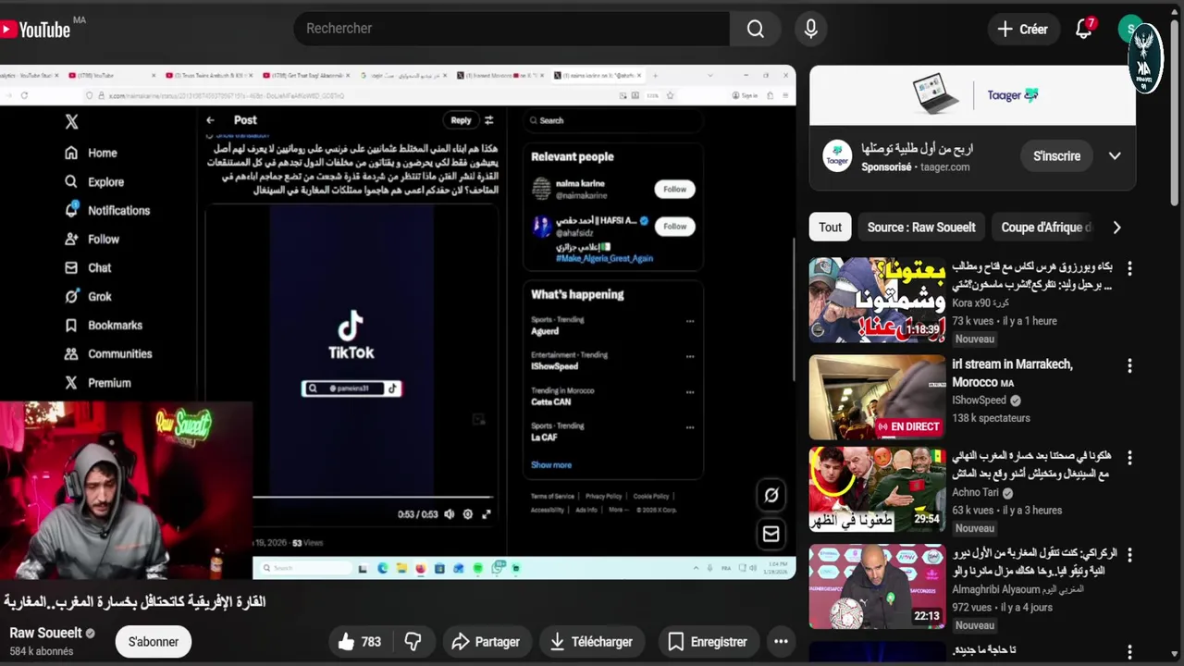This screenshot has height=666, width=1184.
Task: Click the '584 k abonnés' subscriber count
Action: (41, 651)
